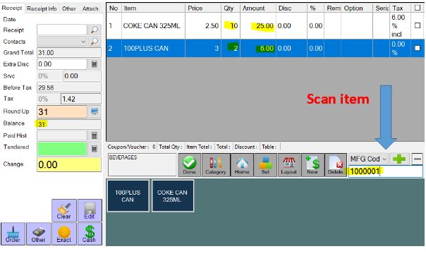Open the Category button
The height and width of the screenshot is (268, 426).
coord(215,165)
